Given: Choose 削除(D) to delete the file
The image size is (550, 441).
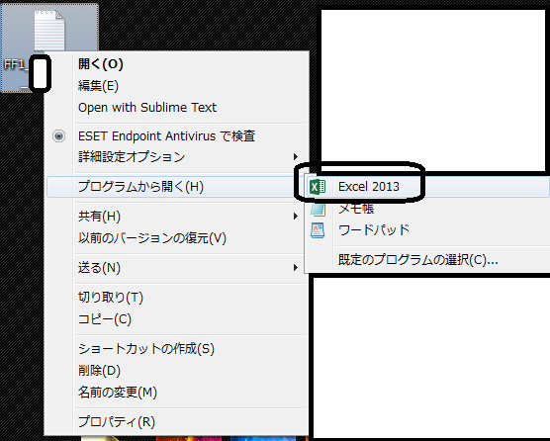Looking at the screenshot, I should pyautogui.click(x=177, y=371).
